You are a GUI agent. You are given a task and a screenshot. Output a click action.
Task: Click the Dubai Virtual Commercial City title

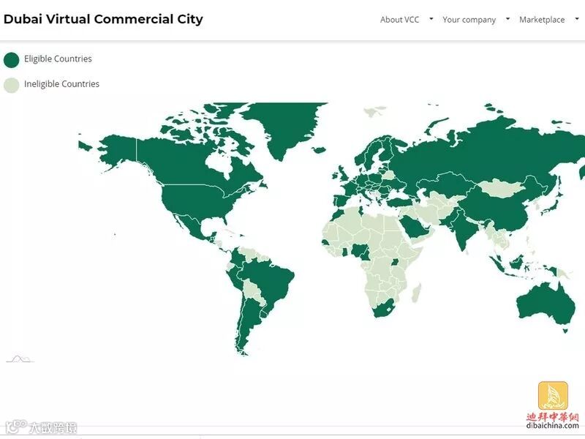pyautogui.click(x=103, y=19)
